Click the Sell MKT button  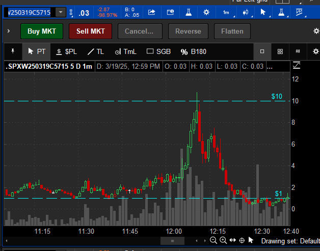click(x=90, y=31)
